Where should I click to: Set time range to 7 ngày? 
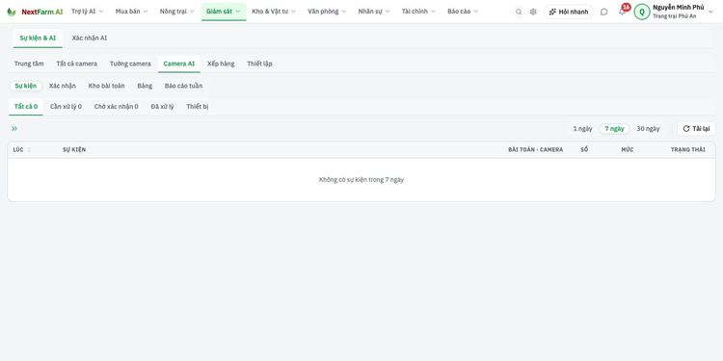click(x=615, y=129)
